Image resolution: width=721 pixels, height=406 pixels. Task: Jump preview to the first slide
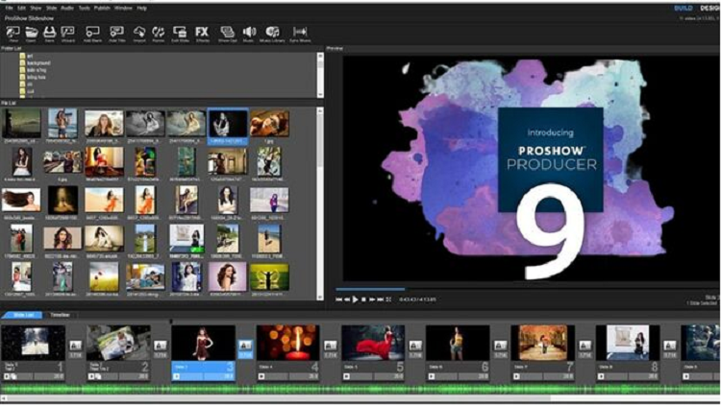tap(339, 299)
